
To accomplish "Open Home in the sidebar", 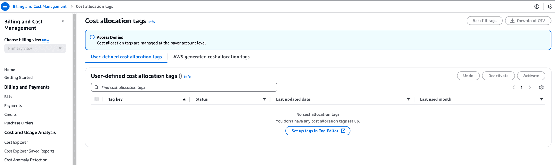I will (x=10, y=70).
